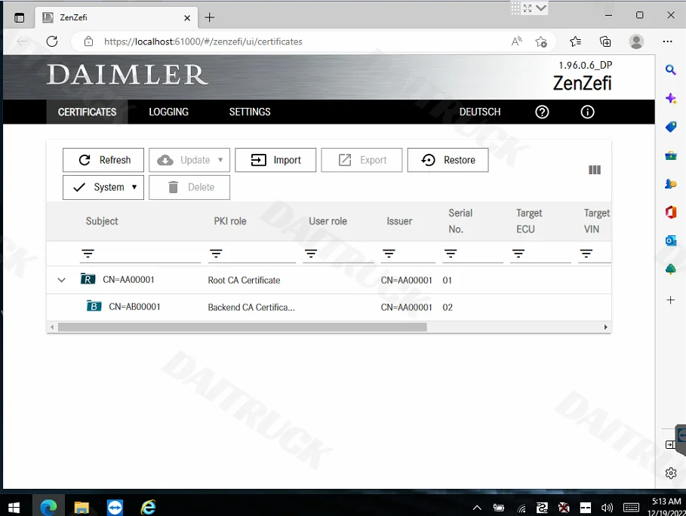
Task: Sort by the PKI role column header
Action: click(x=230, y=221)
